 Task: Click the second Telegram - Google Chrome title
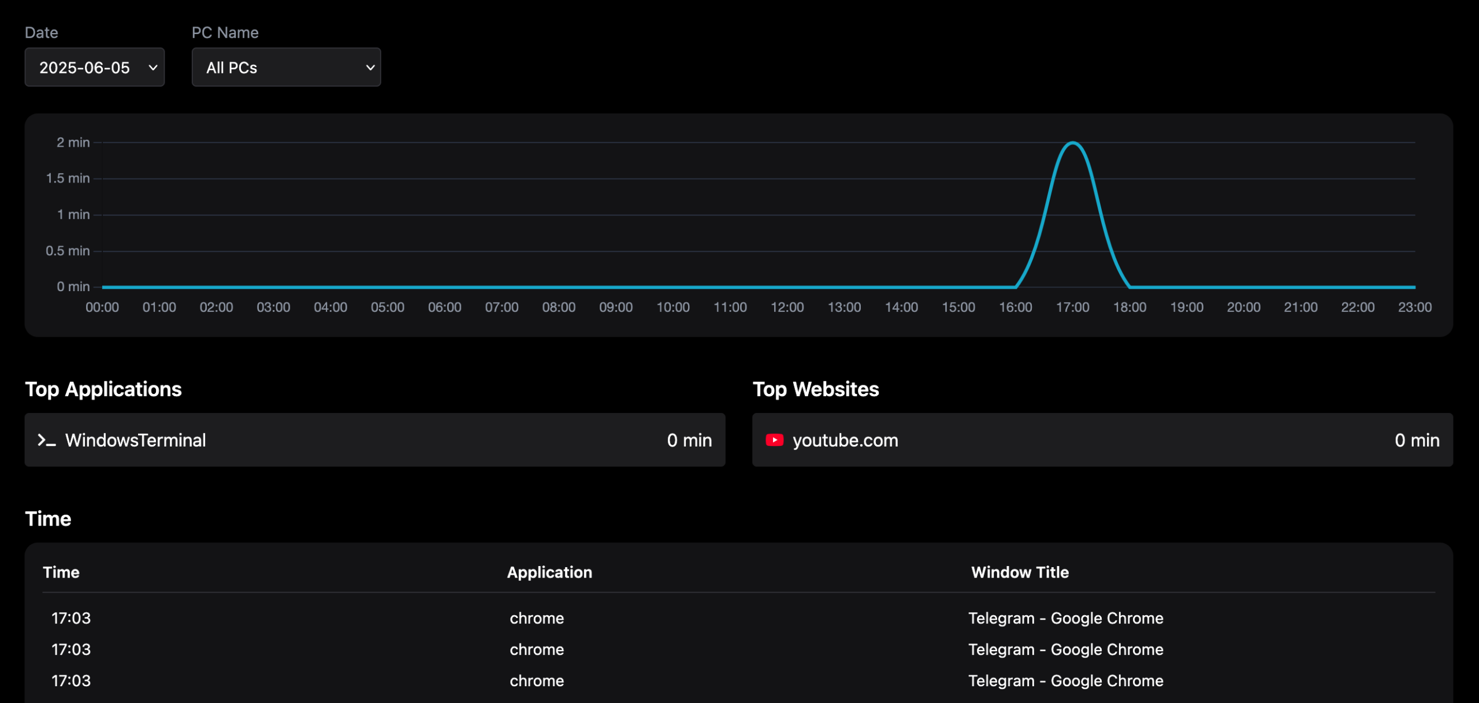pyautogui.click(x=1065, y=649)
